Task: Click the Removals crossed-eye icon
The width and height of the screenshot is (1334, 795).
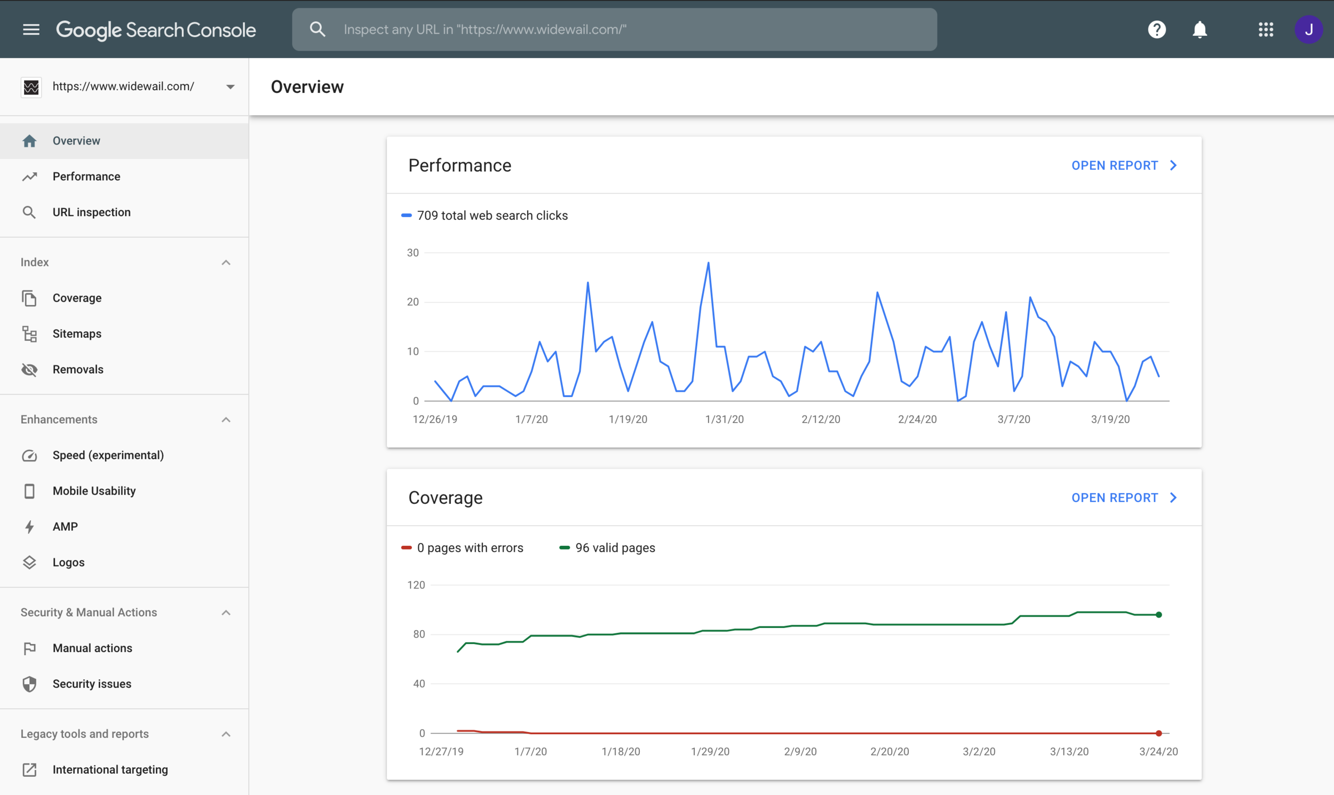Action: 29,370
